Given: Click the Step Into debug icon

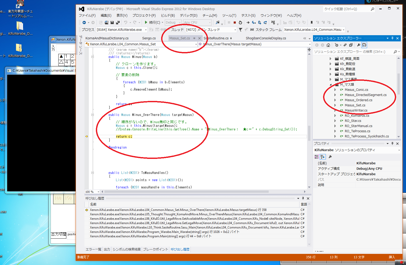Looking at the screenshot, I should (x=254, y=23).
